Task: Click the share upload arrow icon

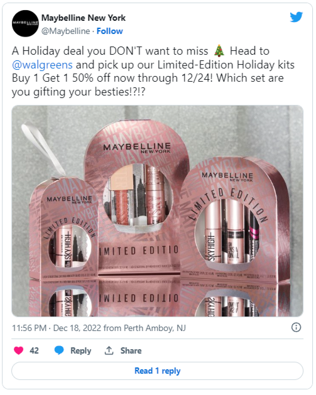Action: click(x=109, y=350)
